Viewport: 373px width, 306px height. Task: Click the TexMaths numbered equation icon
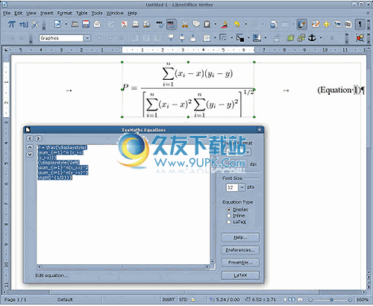tap(24, 25)
